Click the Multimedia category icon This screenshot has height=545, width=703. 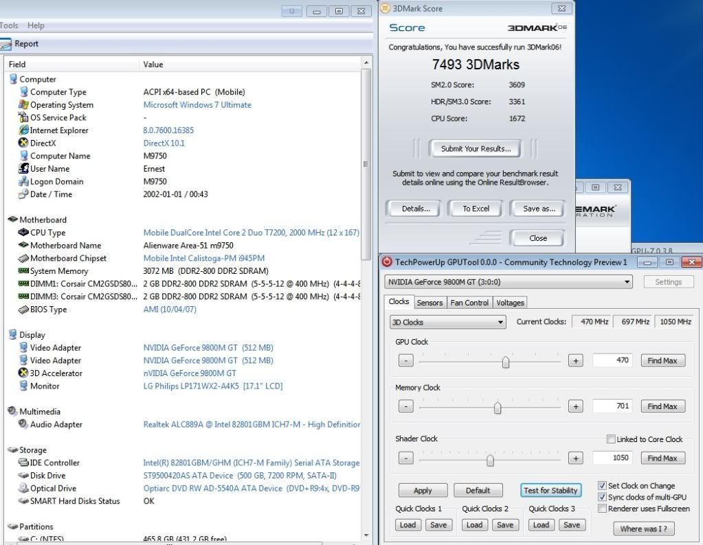click(x=12, y=410)
